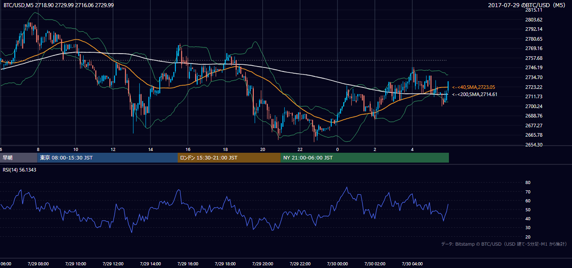
Task: Click the '7/29 10:00' bottom time label
Action: (75, 264)
